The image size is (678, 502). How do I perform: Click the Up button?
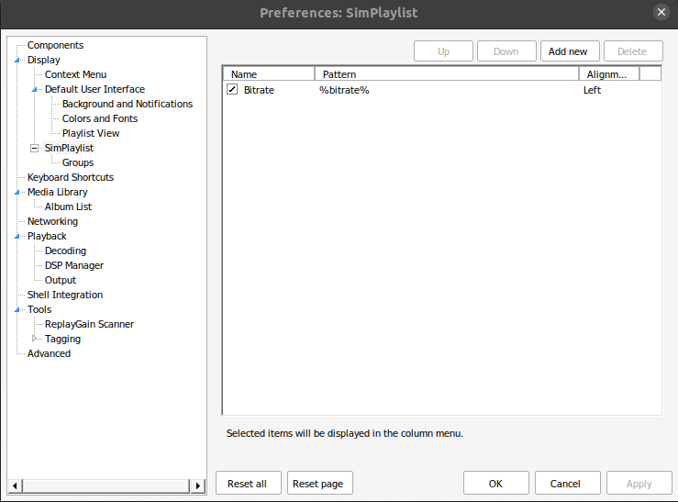point(443,51)
